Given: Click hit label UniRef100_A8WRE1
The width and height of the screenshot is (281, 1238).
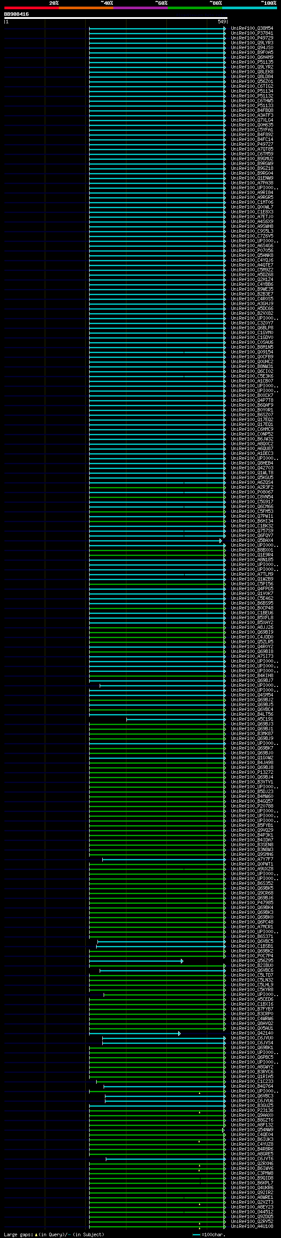Looking at the screenshot, I should click(x=252, y=1198).
